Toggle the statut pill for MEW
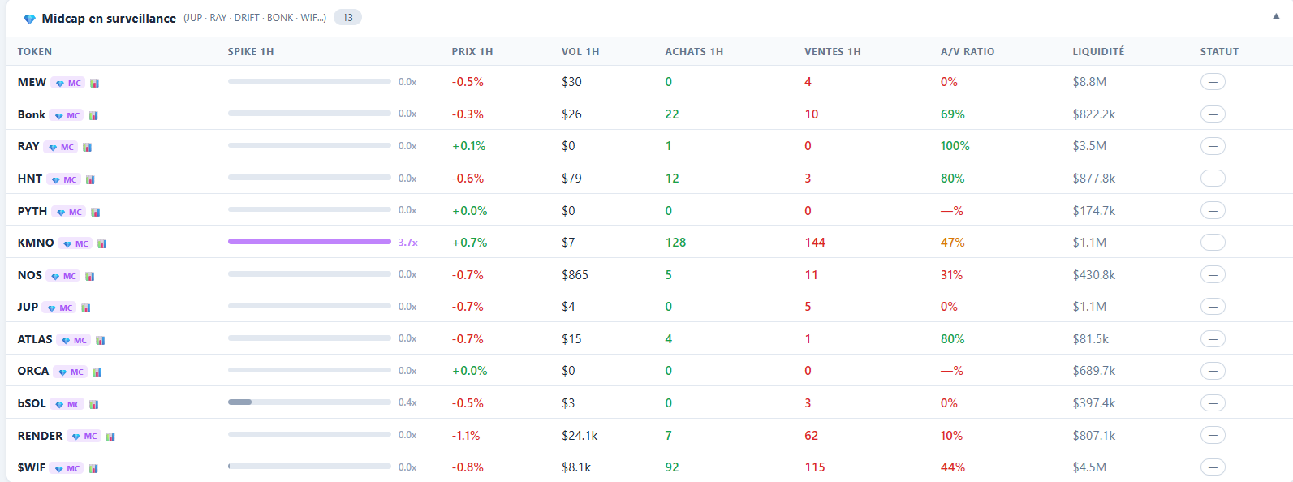Image resolution: width=1293 pixels, height=482 pixels. click(x=1213, y=81)
